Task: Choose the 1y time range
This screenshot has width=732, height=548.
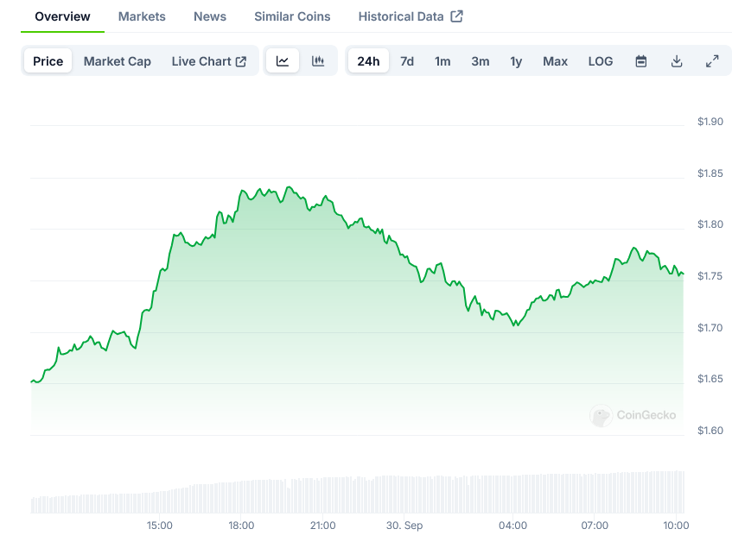Action: click(516, 61)
